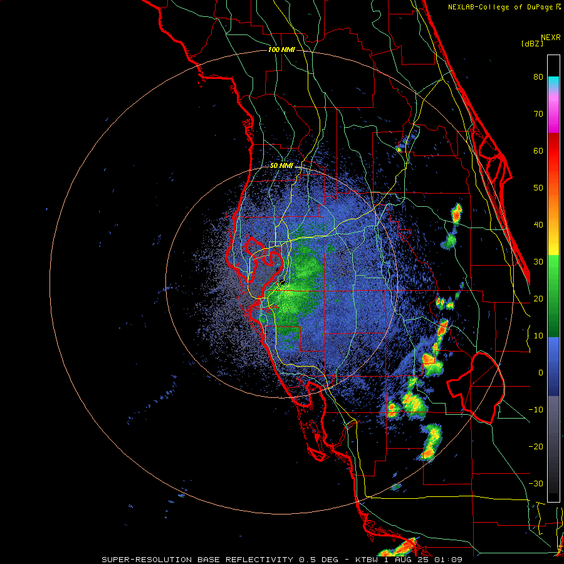This screenshot has height=564, width=564.
Task: Select the 30 value on dBZ scale
Action: click(x=538, y=261)
